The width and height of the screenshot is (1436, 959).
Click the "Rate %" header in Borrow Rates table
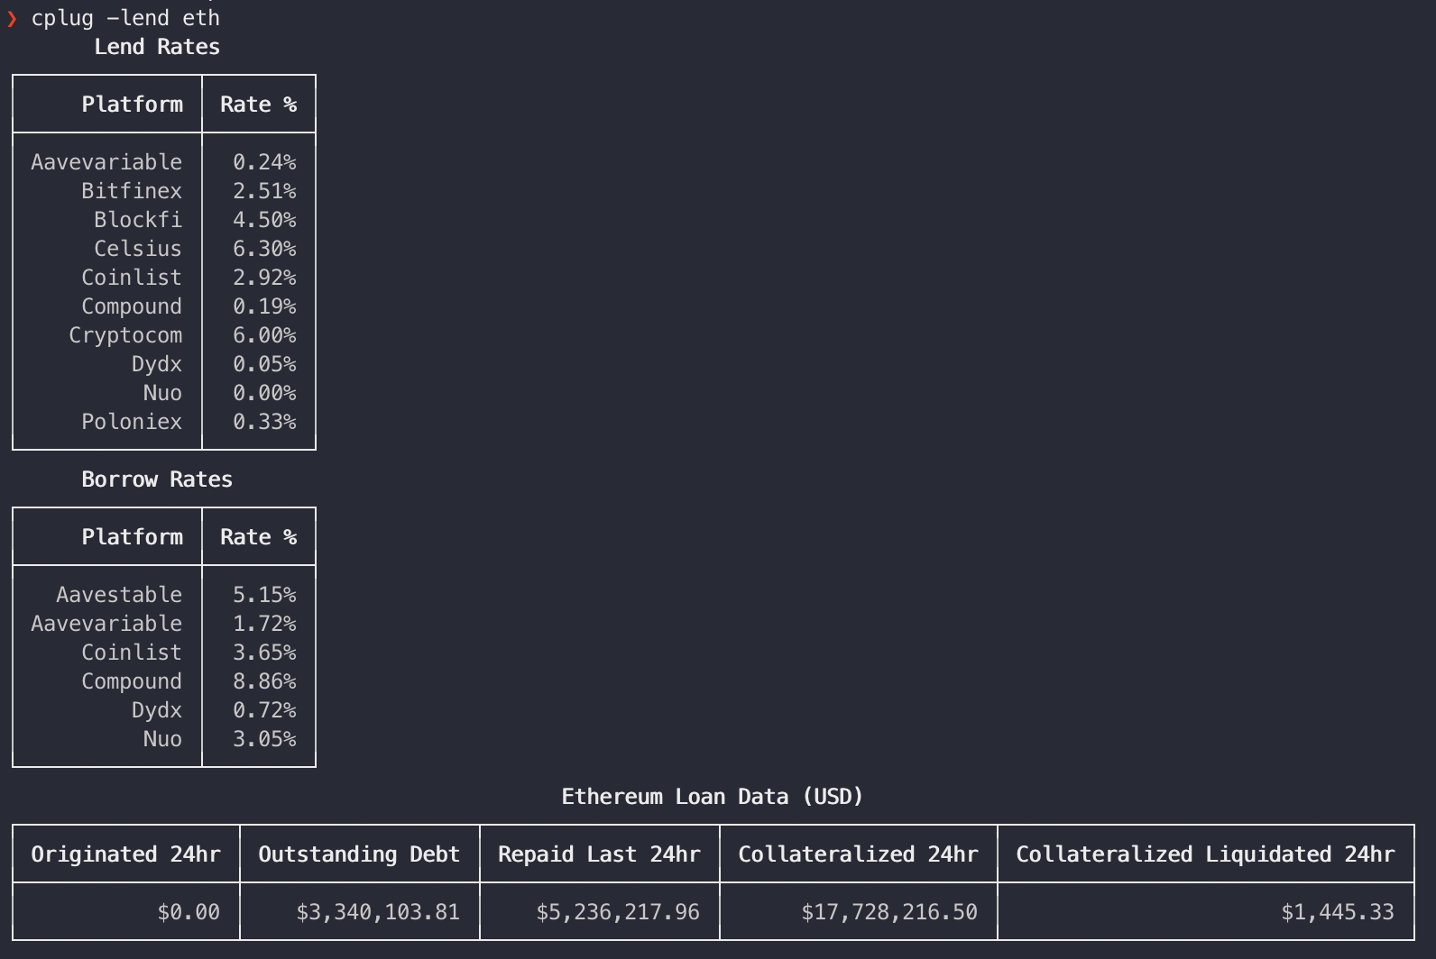point(259,537)
